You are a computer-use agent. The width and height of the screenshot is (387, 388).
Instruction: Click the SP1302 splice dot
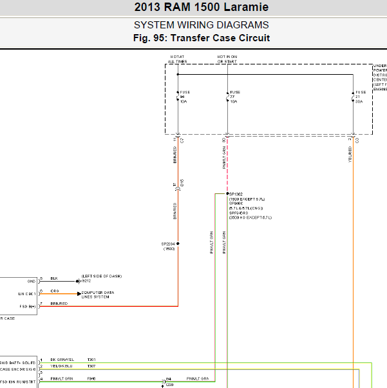pyautogui.click(x=227, y=193)
